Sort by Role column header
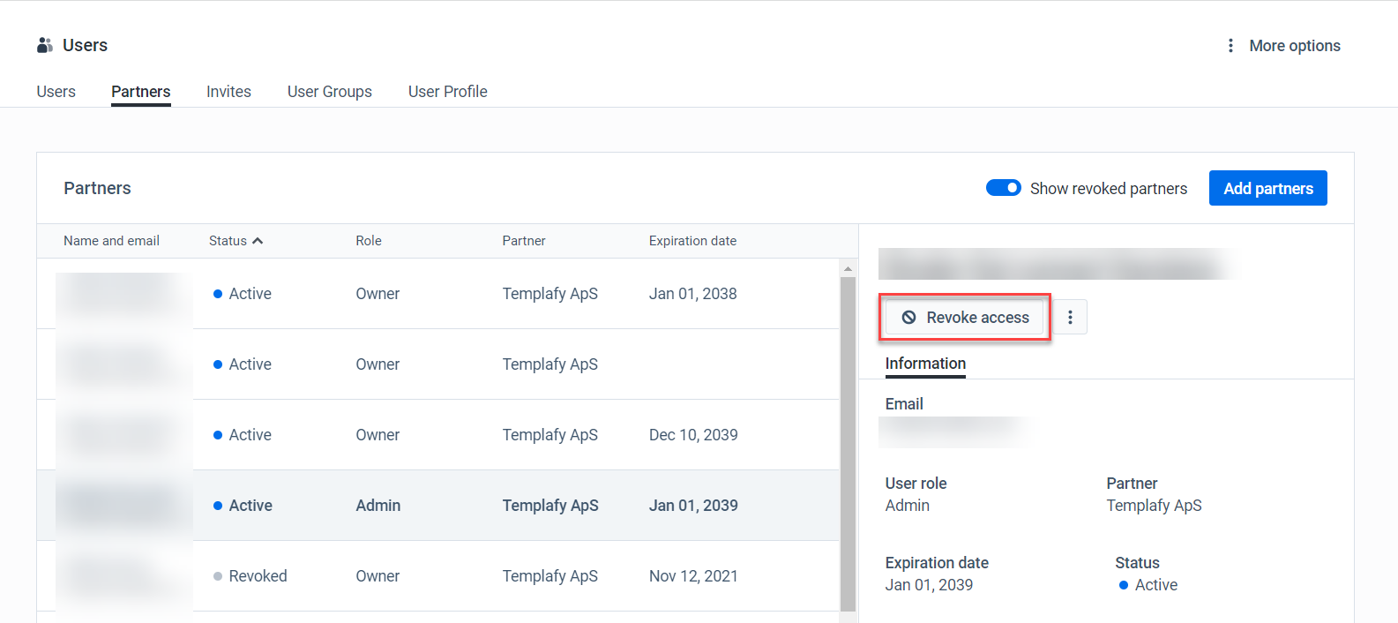 pyautogui.click(x=369, y=241)
